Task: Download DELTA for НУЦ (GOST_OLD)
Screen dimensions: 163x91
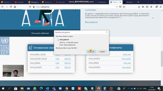Action: point(67,59)
